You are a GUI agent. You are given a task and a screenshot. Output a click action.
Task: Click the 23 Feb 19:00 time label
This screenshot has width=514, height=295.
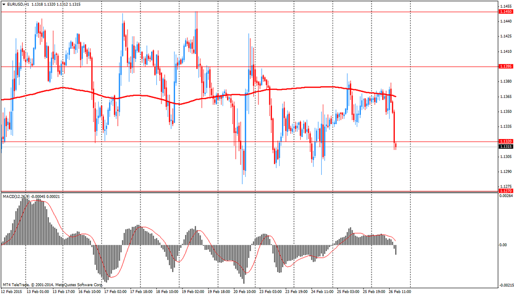tap(296, 292)
